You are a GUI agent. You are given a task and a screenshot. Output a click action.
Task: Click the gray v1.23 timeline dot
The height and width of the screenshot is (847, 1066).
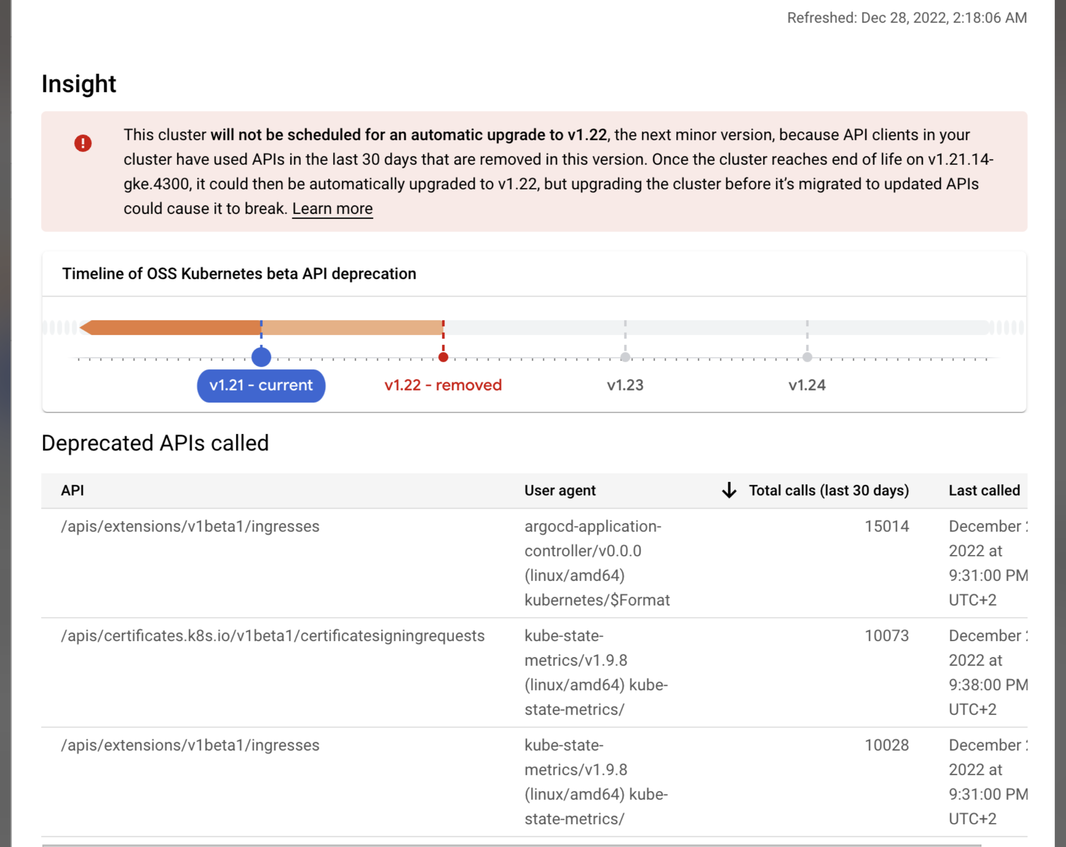625,357
